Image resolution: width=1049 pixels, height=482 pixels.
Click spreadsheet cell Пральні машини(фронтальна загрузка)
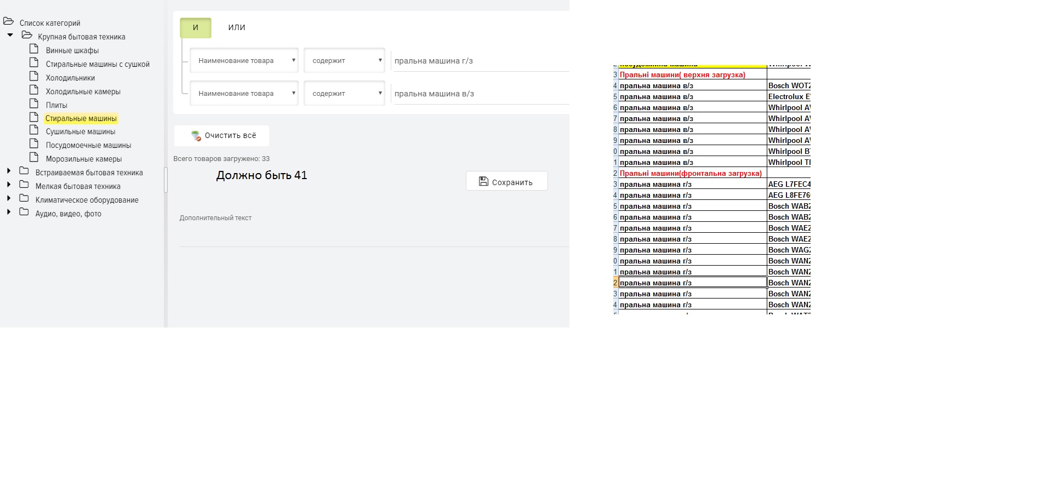tap(693, 173)
